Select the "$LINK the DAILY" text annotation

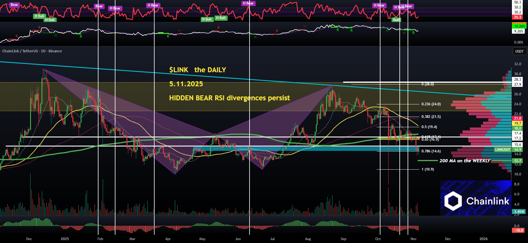click(198, 70)
